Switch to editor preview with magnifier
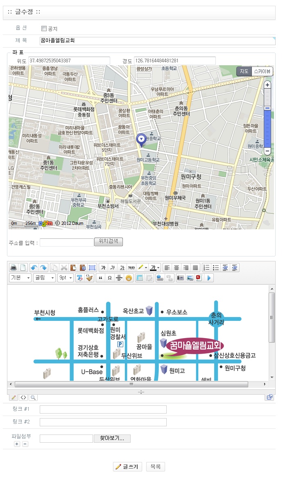 [33, 398]
